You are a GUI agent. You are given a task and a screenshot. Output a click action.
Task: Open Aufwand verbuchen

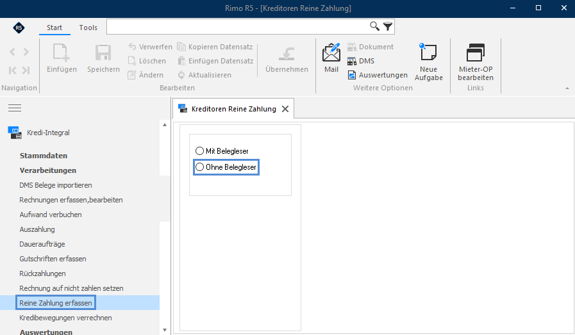(50, 215)
